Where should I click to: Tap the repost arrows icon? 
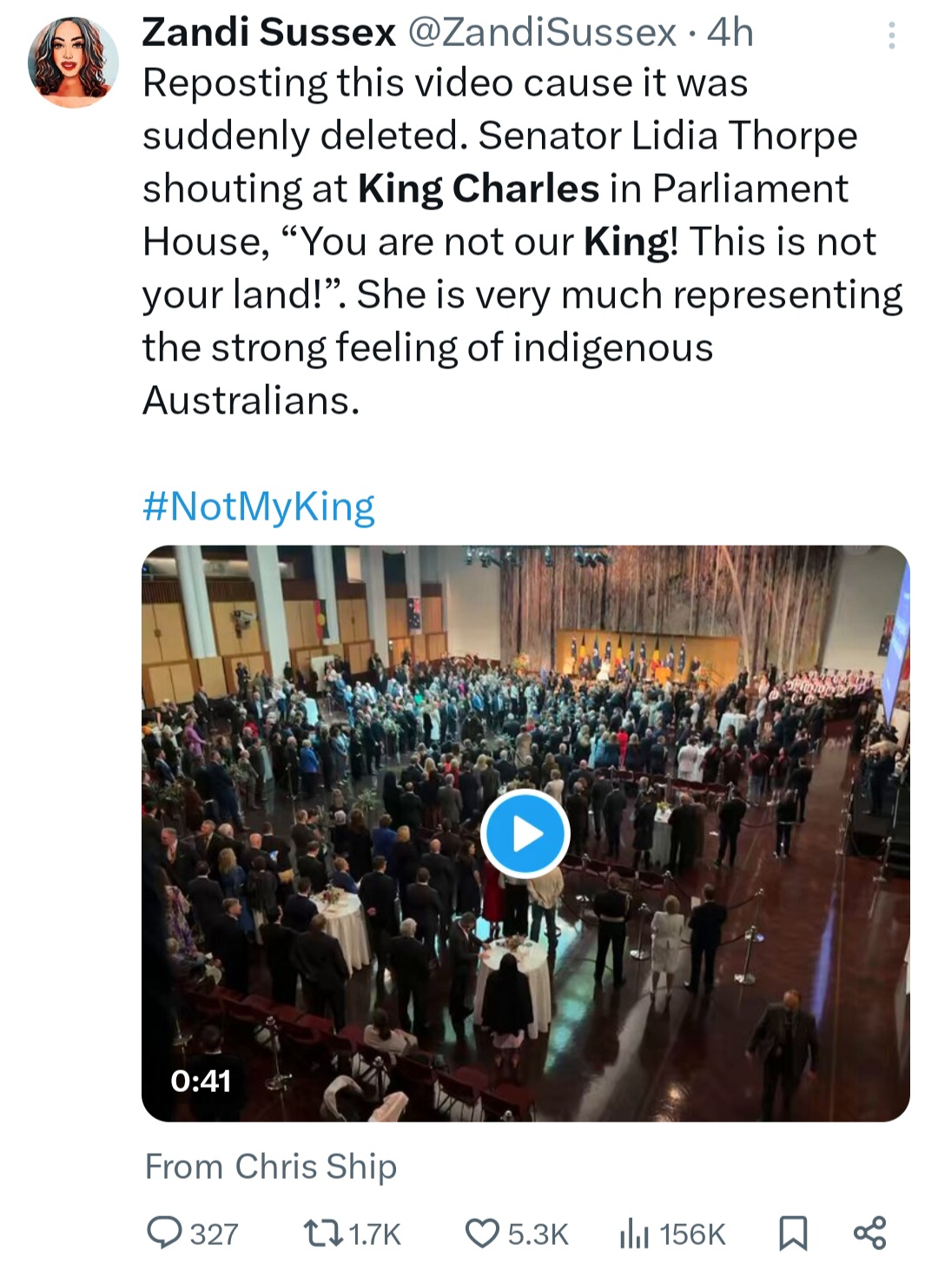coord(321,1233)
